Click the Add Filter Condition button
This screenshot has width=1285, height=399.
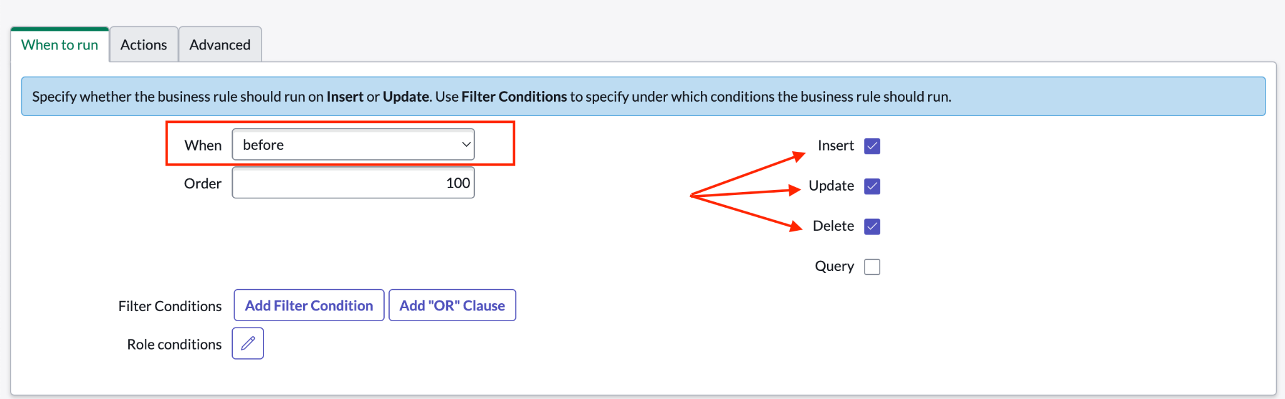click(308, 305)
